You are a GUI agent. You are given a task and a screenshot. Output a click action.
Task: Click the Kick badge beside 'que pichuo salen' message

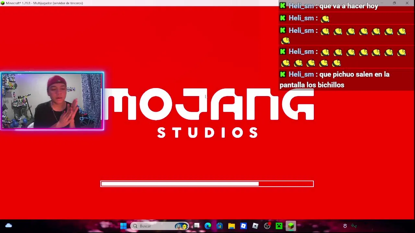(283, 74)
